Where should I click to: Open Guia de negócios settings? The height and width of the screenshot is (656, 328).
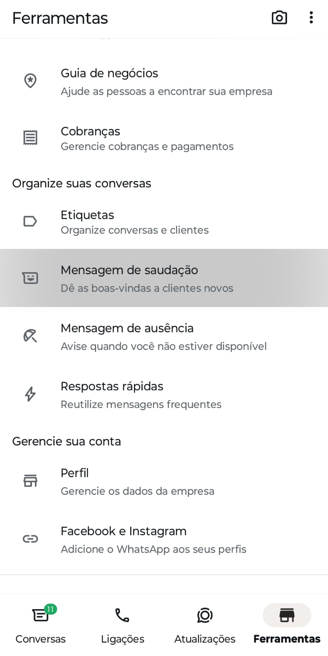[166, 82]
